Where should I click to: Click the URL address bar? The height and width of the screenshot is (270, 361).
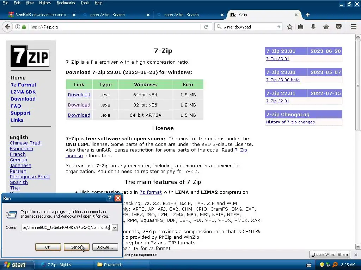(115, 27)
